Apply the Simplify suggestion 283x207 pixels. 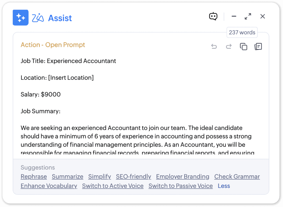(x=99, y=177)
